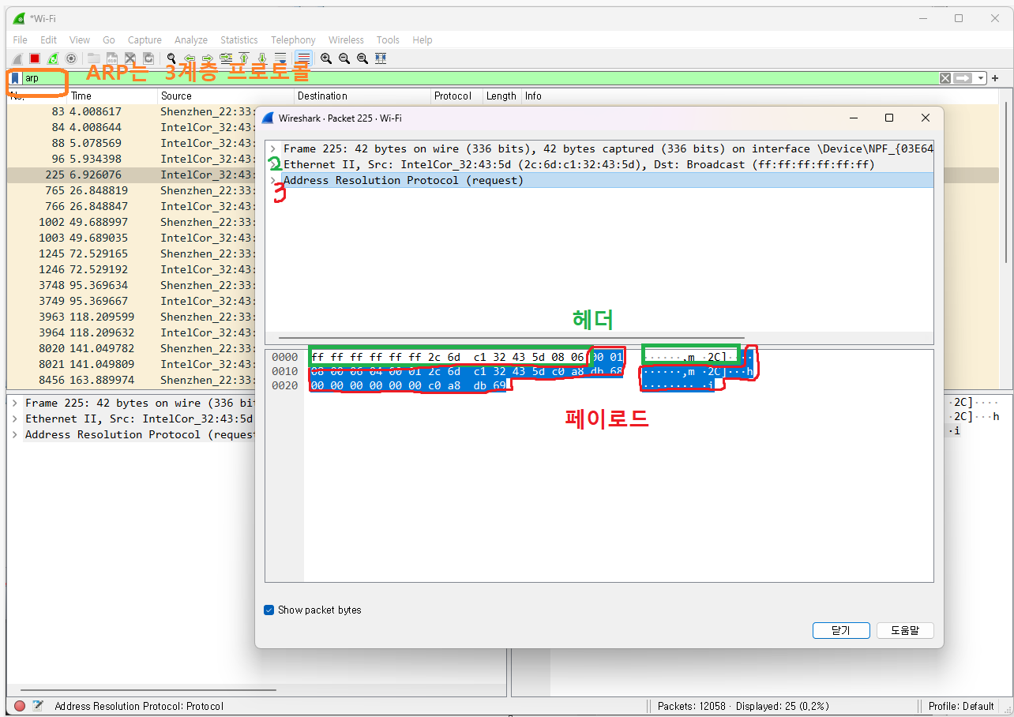Expand Ethernet II row in packet dialog
Viewport: 1014px width, 717px height.
[x=273, y=164]
